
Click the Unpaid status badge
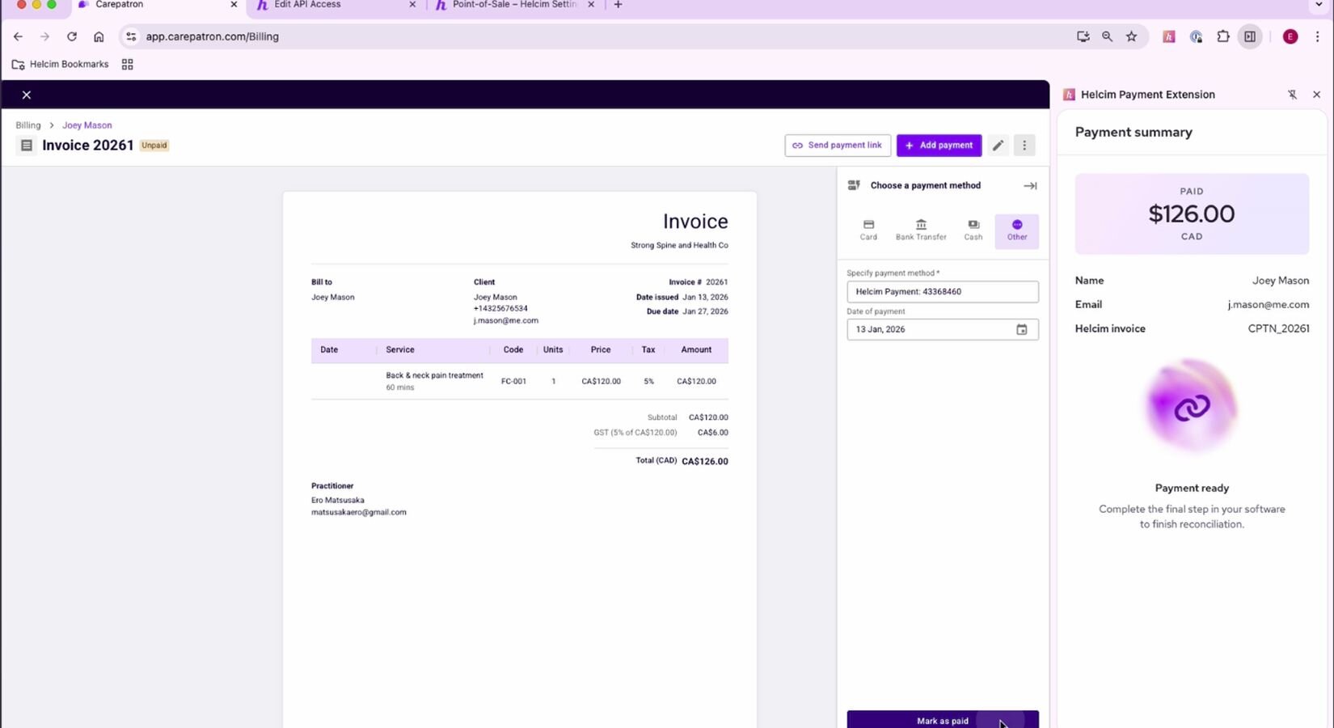(x=154, y=146)
